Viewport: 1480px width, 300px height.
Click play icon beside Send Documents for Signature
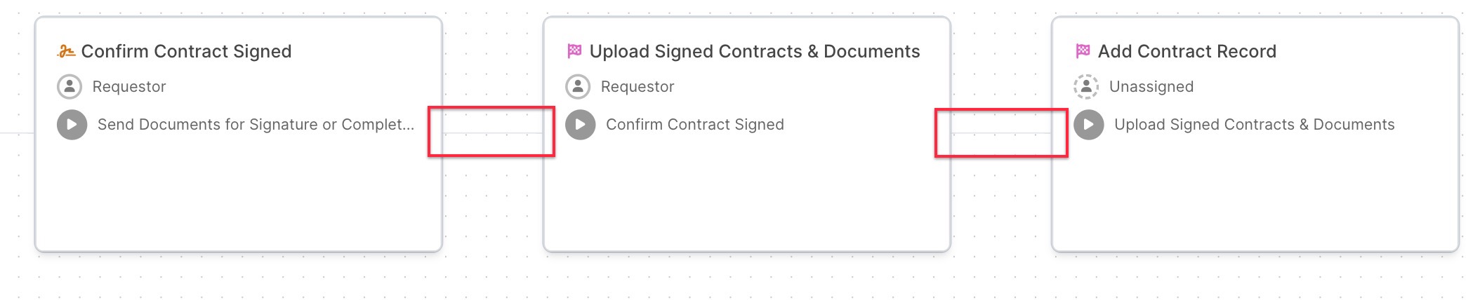click(x=72, y=125)
